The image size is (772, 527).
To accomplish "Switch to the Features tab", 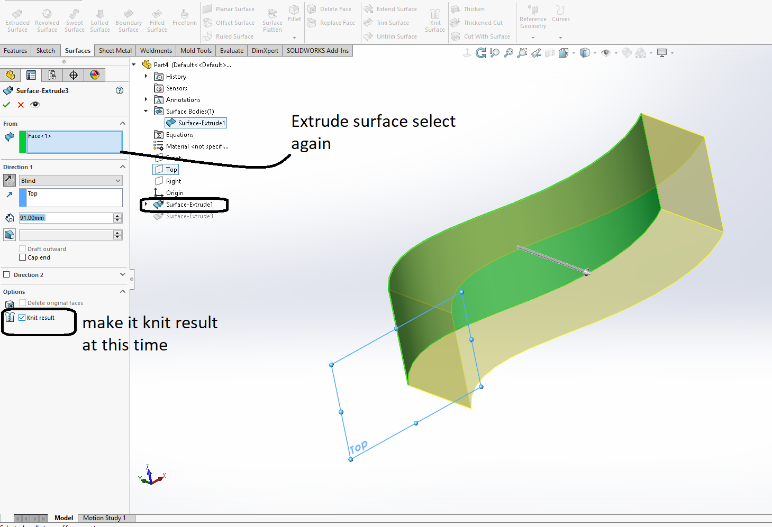I will click(15, 50).
